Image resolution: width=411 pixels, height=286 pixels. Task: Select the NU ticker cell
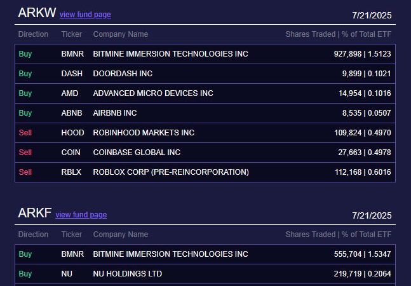(67, 274)
